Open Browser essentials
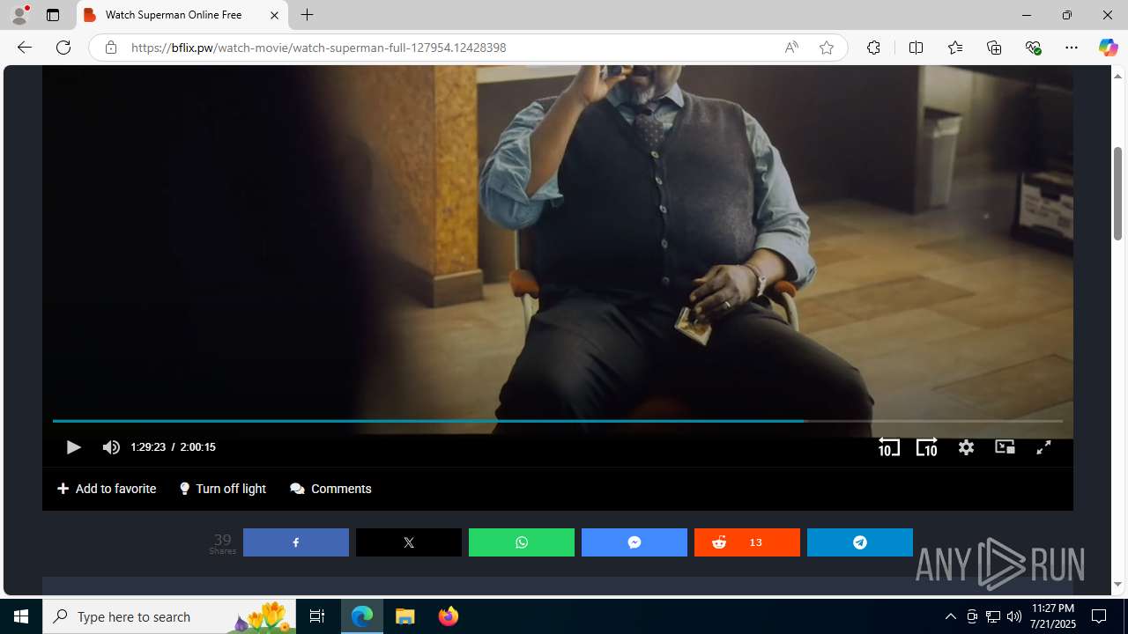Viewport: 1128px width, 634px height. coord(1033,48)
